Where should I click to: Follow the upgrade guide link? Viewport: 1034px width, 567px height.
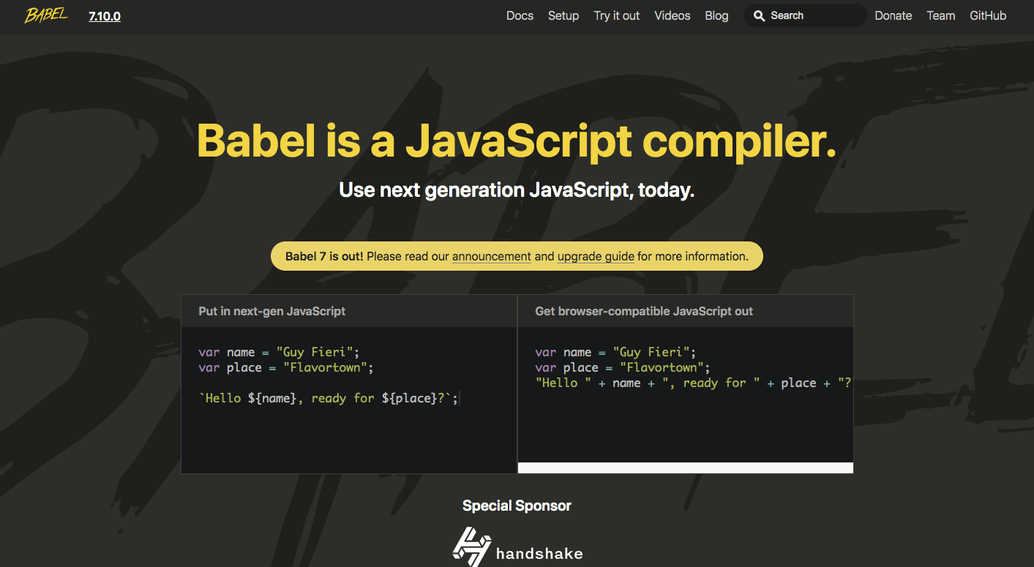pos(596,257)
